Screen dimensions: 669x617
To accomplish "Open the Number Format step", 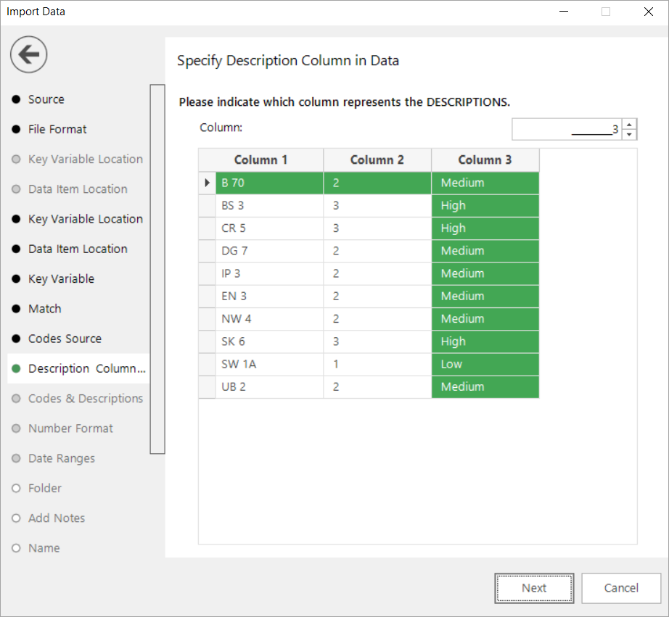I will click(70, 428).
